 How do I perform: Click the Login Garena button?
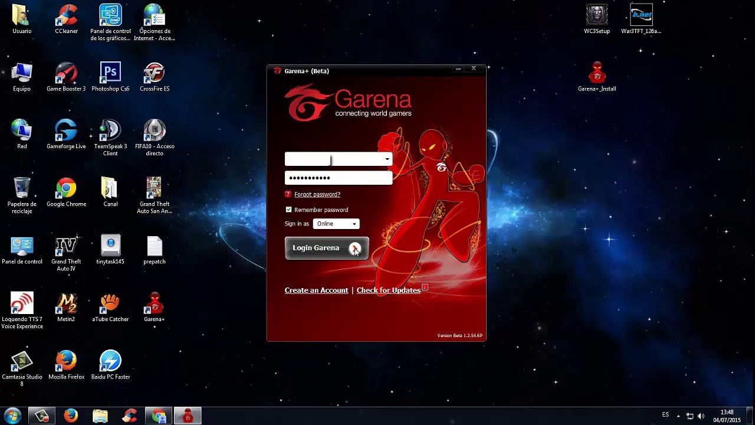point(327,248)
